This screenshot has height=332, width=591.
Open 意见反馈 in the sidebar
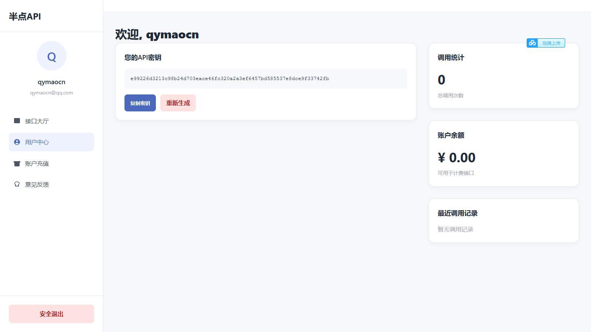[51, 184]
